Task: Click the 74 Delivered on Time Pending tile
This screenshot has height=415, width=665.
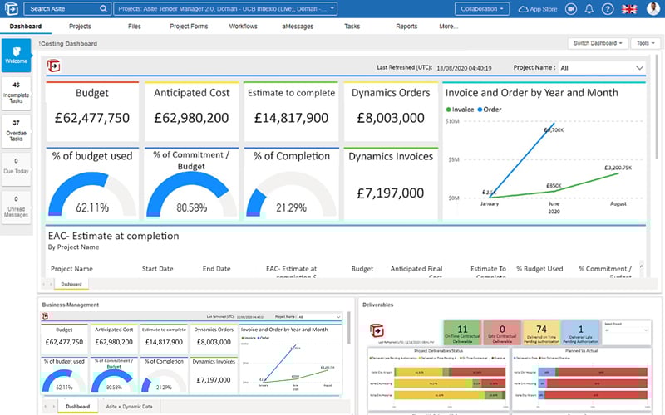Action: click(x=542, y=333)
